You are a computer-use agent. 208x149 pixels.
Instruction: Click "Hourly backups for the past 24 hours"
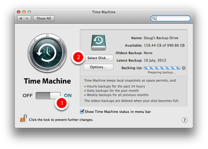[x=116, y=86]
